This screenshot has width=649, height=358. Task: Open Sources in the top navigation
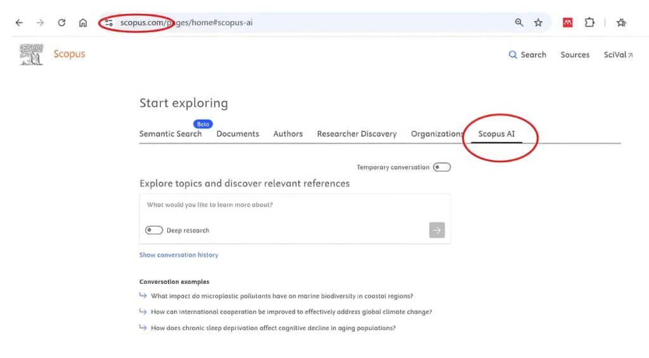(x=574, y=54)
